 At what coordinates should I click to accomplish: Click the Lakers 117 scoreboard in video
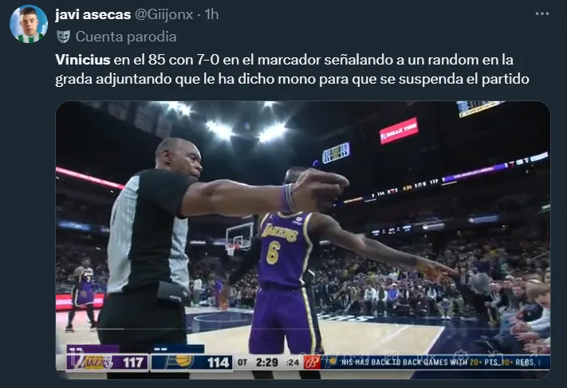108,362
